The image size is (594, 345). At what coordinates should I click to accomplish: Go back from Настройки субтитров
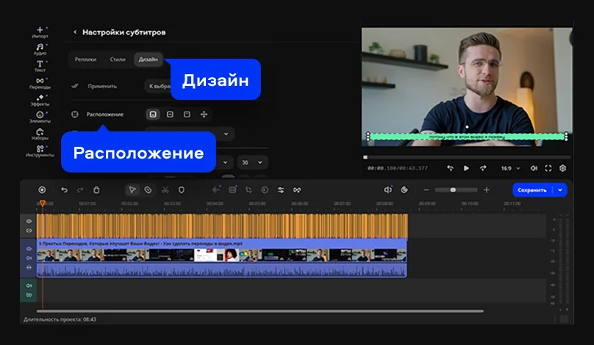pyautogui.click(x=74, y=32)
